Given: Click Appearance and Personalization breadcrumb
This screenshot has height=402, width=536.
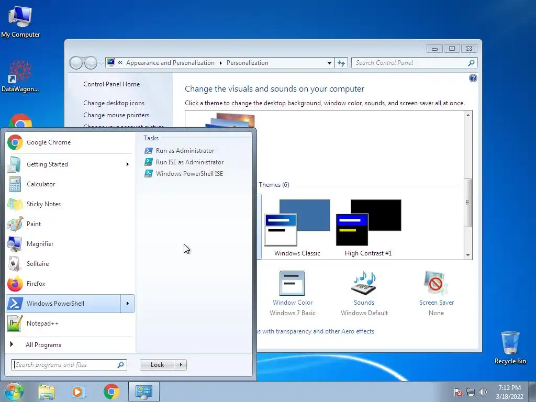Looking at the screenshot, I should pos(170,63).
